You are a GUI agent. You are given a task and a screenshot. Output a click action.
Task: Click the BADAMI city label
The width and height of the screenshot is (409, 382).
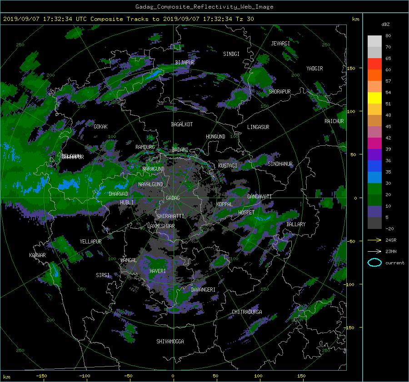(180, 150)
